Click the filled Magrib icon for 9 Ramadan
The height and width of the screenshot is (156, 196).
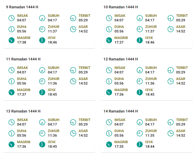tap(12, 40)
